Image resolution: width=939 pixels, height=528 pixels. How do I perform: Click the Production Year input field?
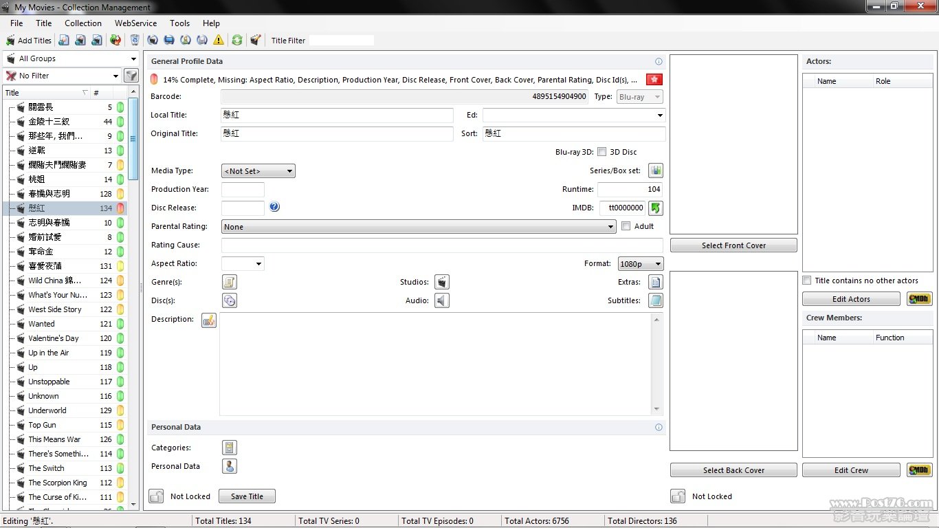coord(243,189)
